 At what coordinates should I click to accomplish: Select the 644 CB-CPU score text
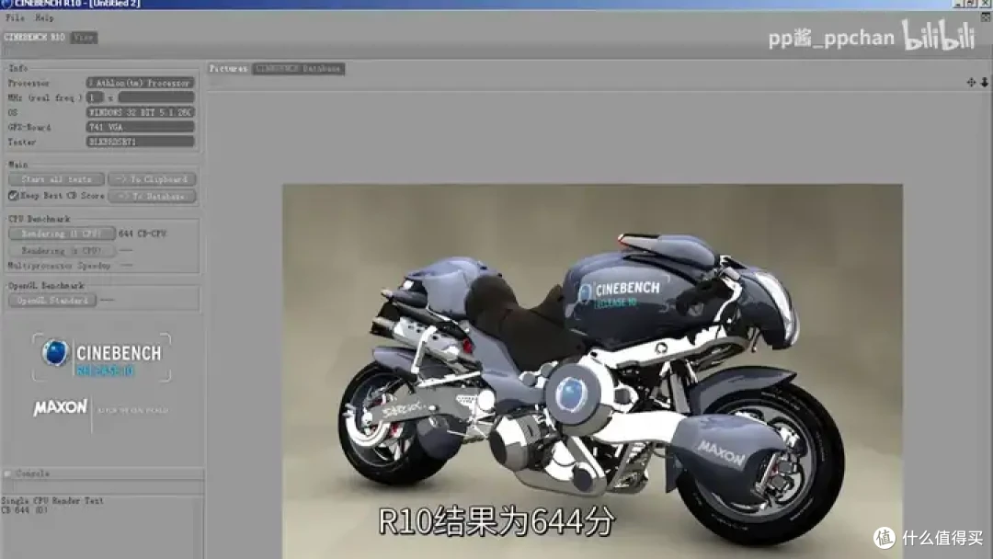coord(143,234)
